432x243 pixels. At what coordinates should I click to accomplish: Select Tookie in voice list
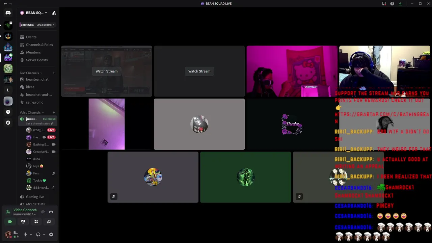pyautogui.click(x=41, y=181)
